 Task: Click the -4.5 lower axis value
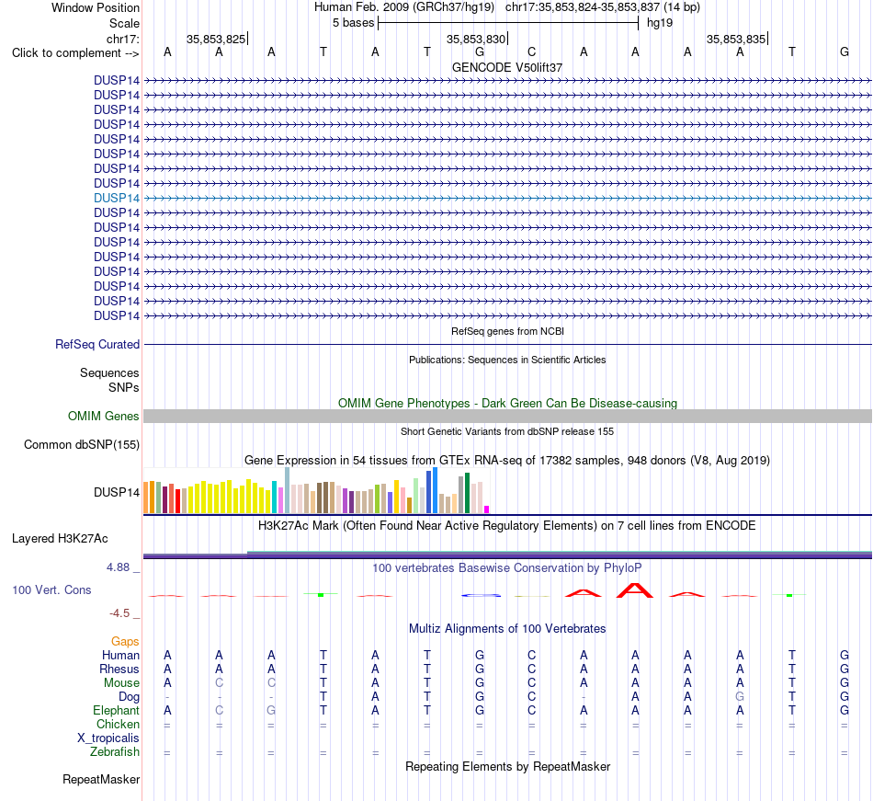click(119, 613)
